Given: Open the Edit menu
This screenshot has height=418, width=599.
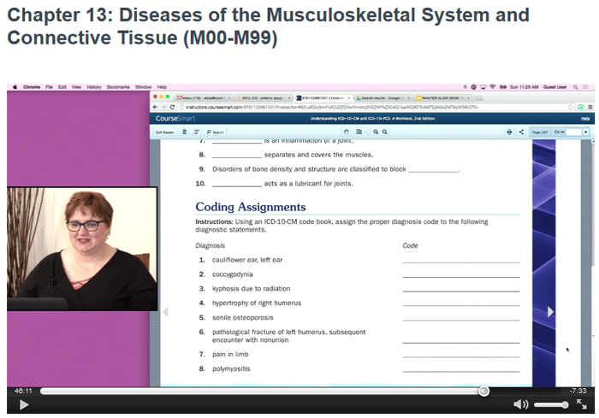Looking at the screenshot, I should coord(62,87).
